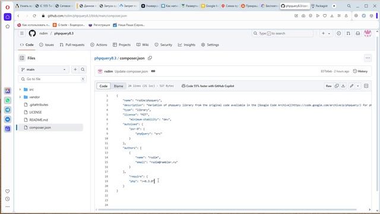
Task: Expand the vendor folder
Action: [x=20, y=97]
